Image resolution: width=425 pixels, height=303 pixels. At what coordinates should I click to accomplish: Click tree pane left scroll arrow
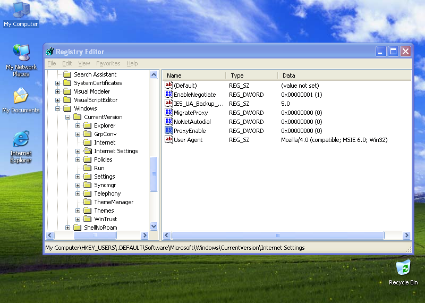(x=50, y=235)
